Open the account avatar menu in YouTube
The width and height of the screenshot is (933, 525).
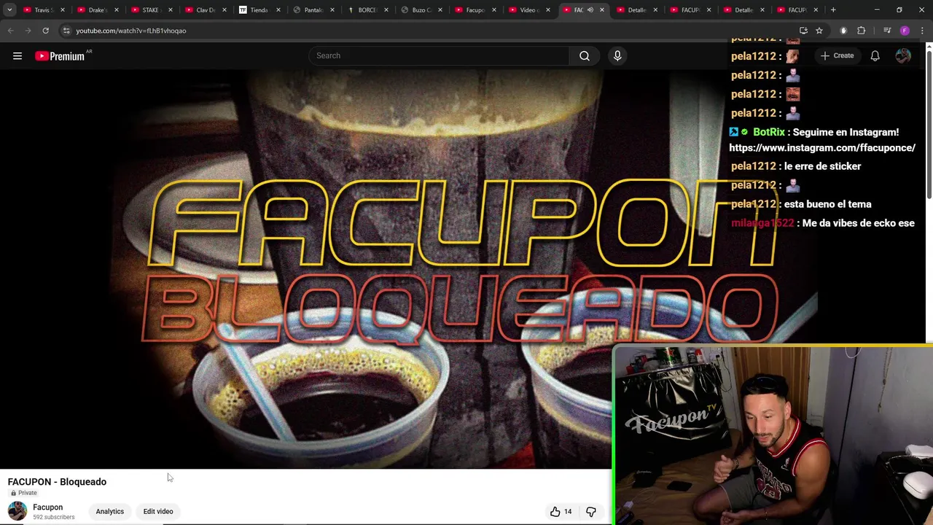click(903, 55)
